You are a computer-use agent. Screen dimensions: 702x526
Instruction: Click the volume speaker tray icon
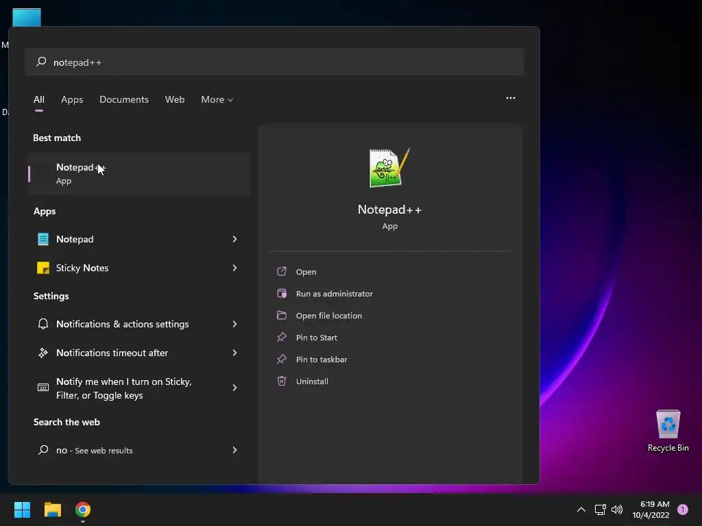coord(617,510)
